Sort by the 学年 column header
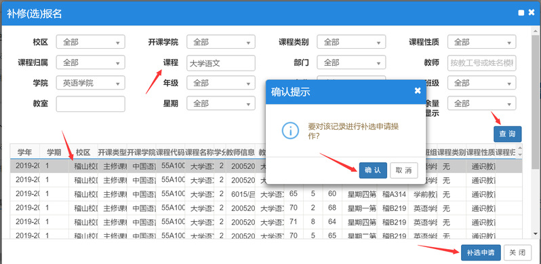 pos(24,153)
